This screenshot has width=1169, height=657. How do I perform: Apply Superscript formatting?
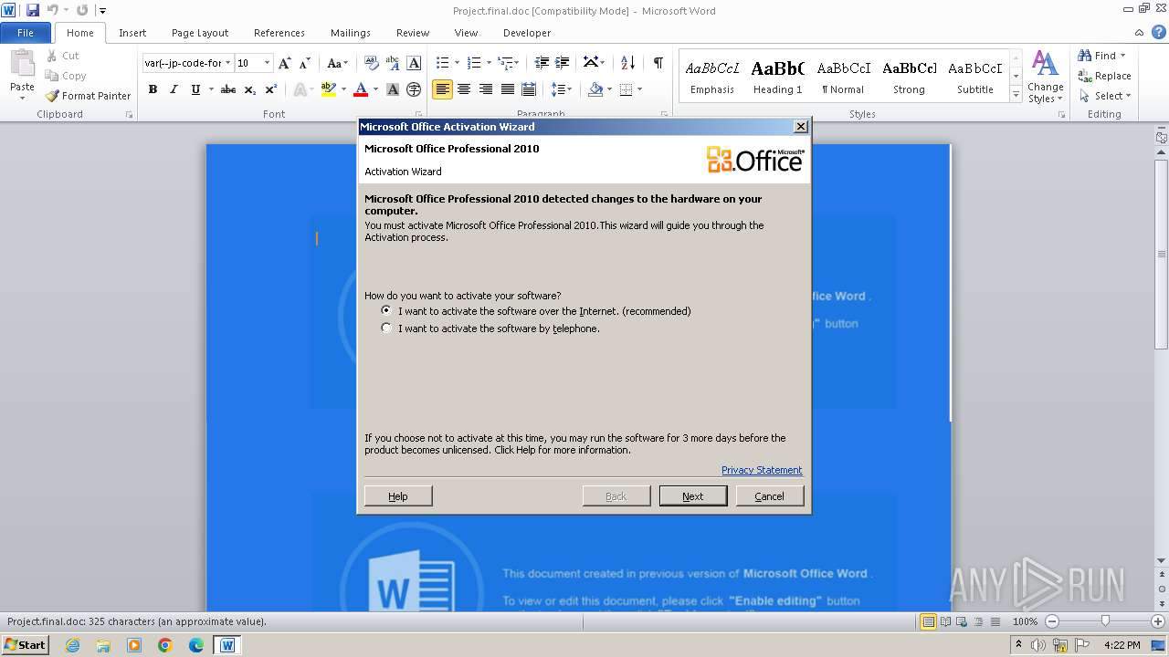tap(271, 89)
